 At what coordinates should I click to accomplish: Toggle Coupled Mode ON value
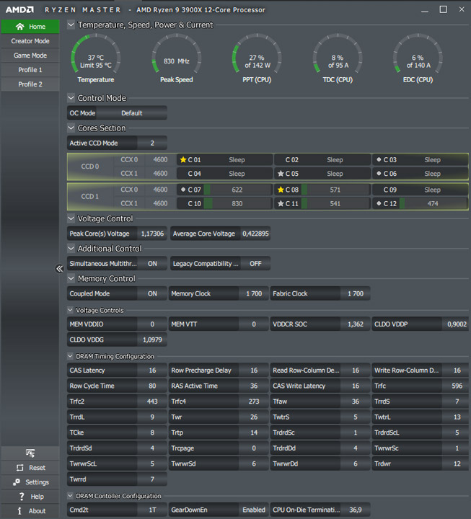(x=152, y=293)
